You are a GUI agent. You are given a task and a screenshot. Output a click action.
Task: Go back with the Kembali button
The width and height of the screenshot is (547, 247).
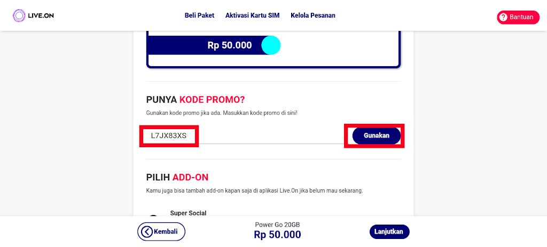pos(161,232)
